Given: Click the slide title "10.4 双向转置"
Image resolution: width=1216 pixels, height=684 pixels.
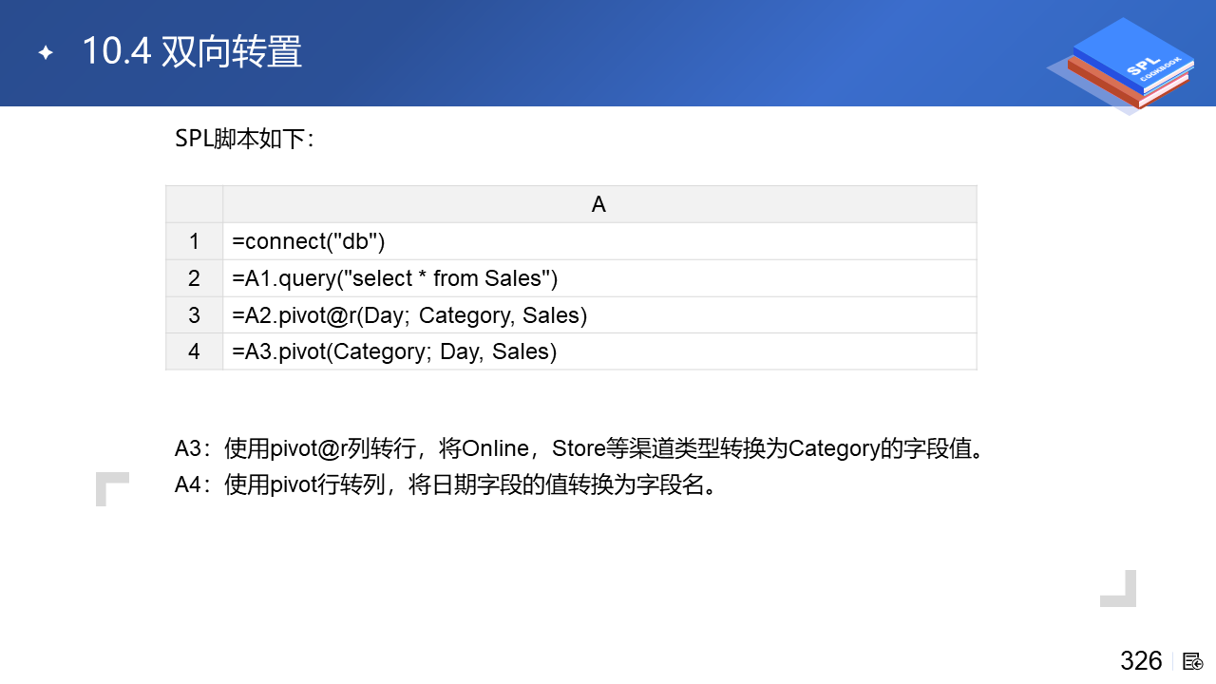Looking at the screenshot, I should point(192,52).
